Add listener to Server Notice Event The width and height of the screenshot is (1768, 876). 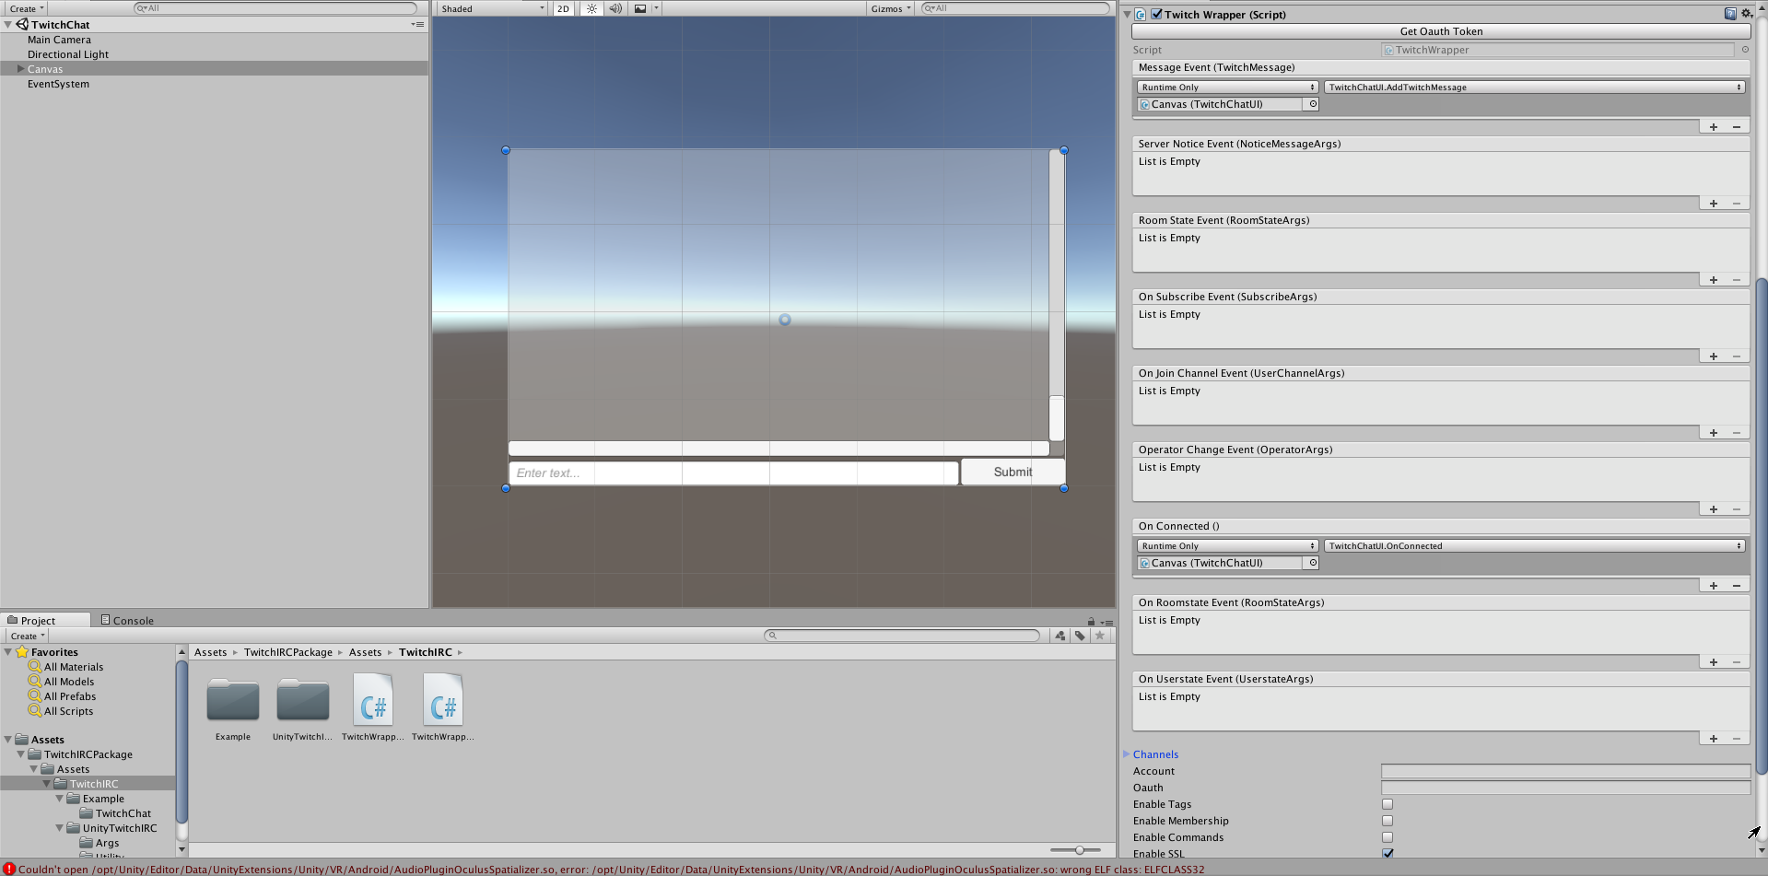point(1714,204)
